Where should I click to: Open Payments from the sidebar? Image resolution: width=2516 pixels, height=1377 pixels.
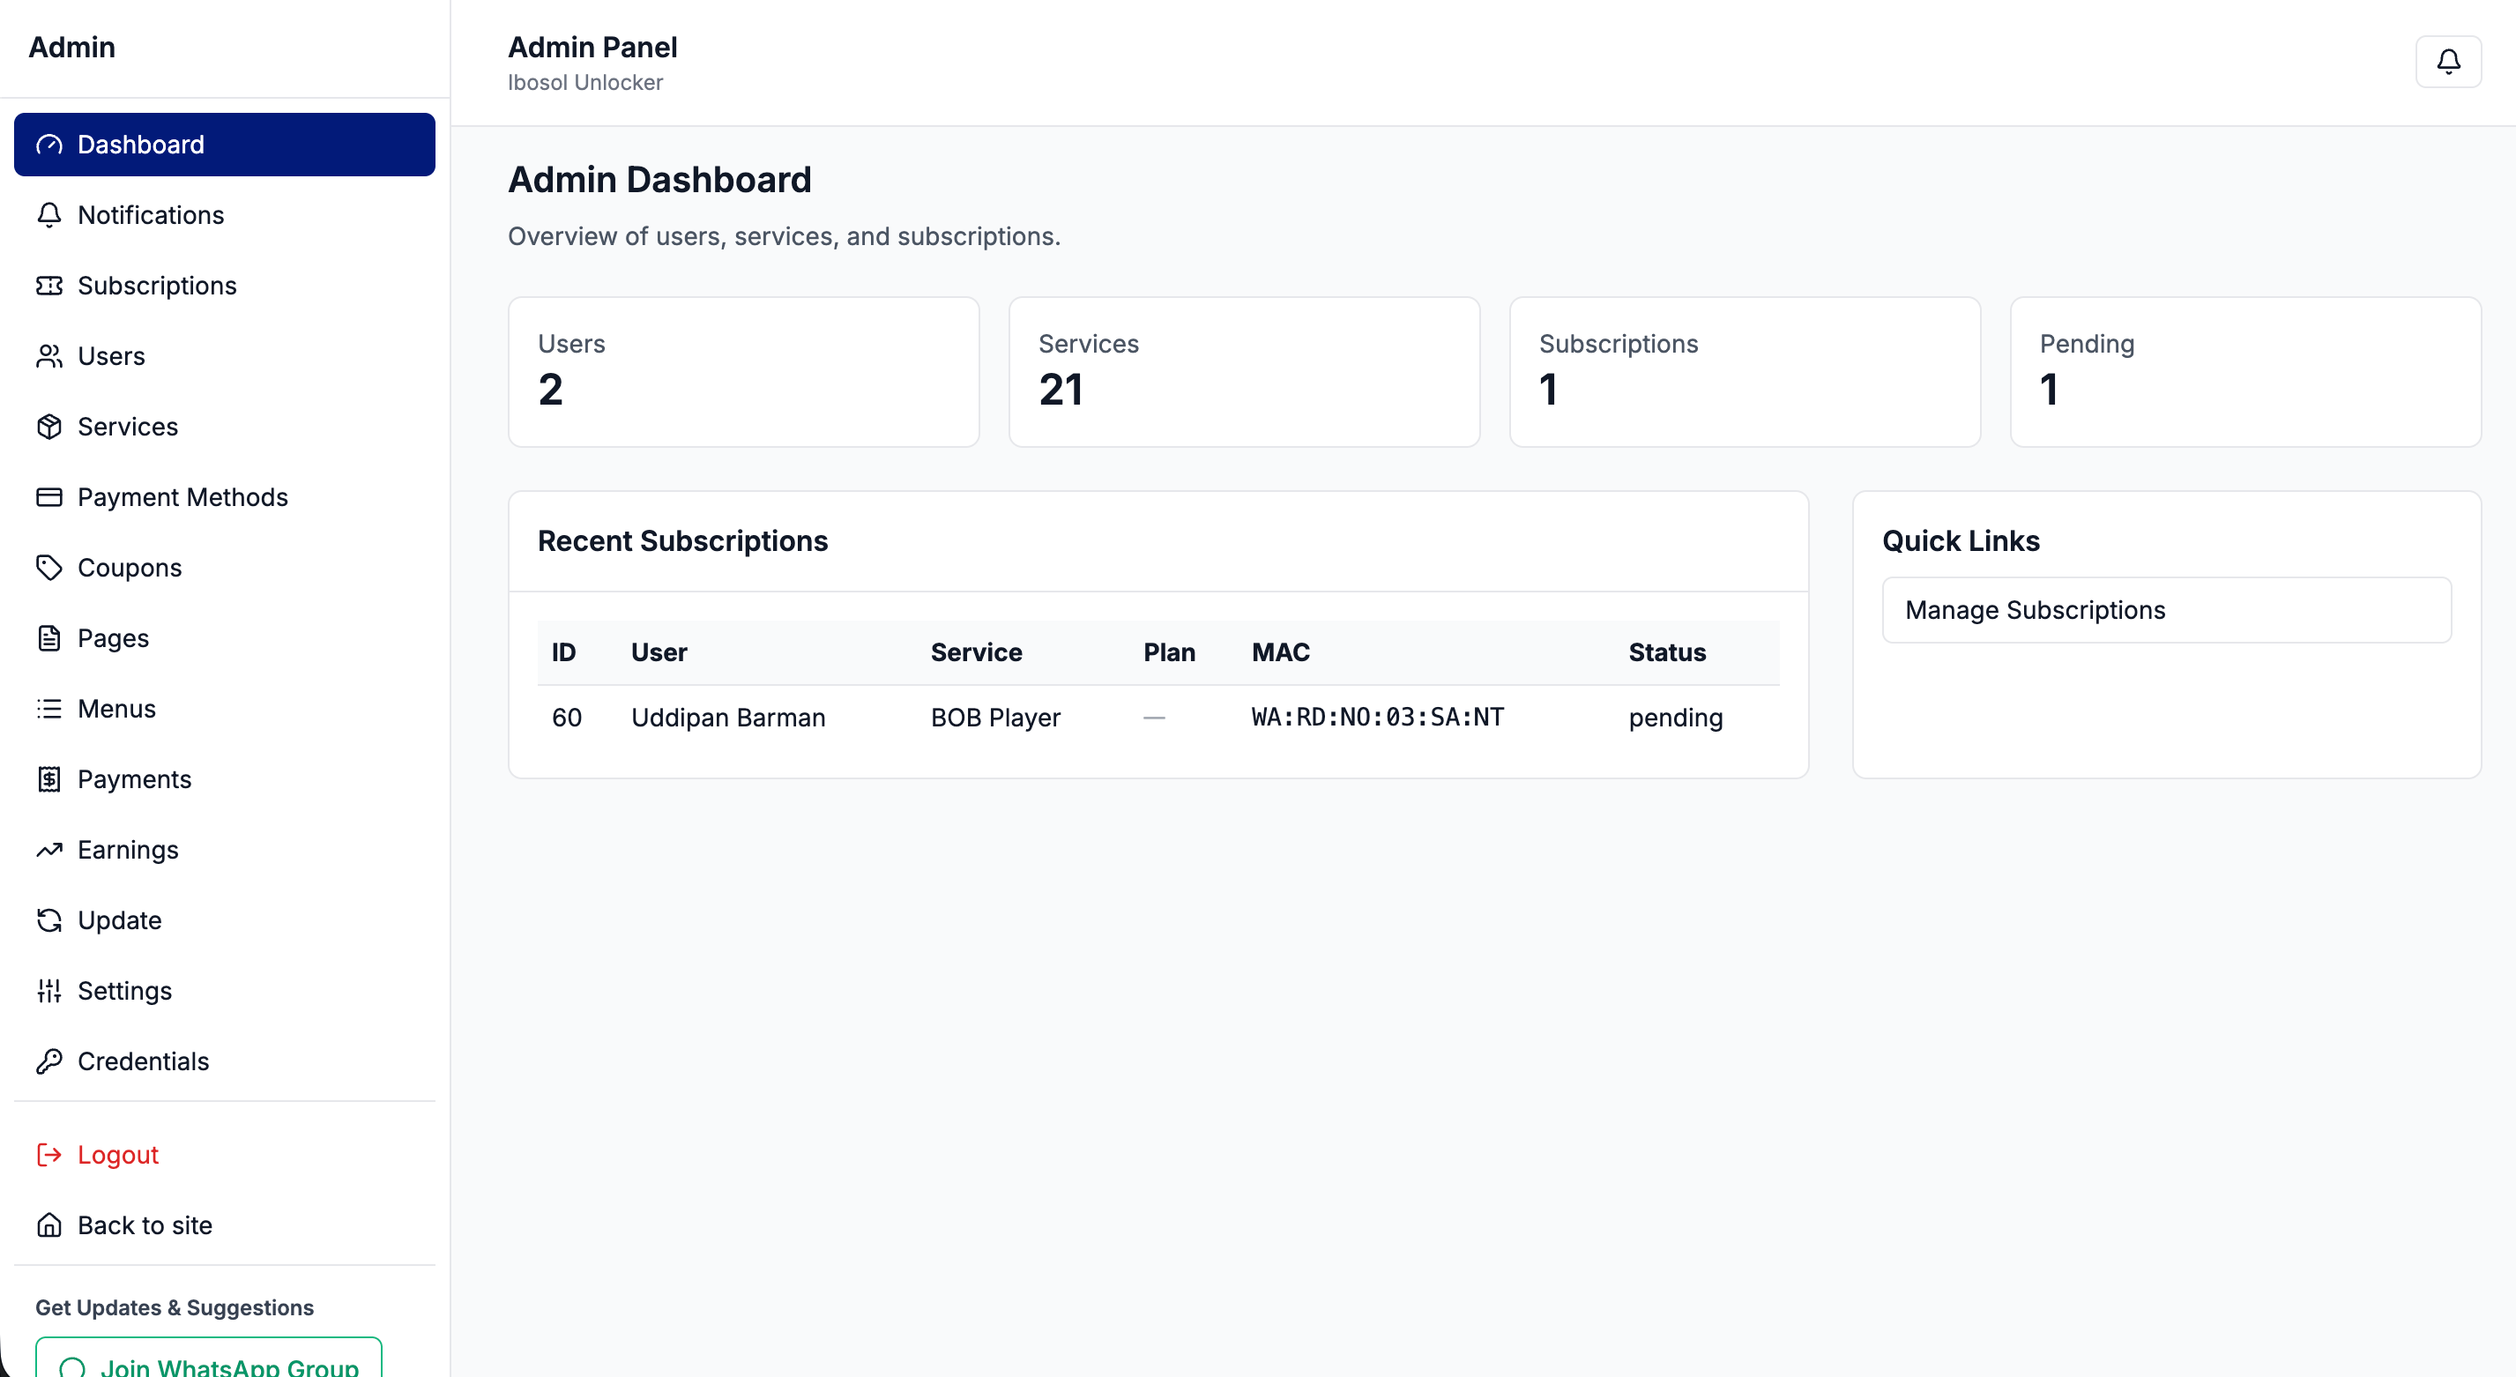134,779
